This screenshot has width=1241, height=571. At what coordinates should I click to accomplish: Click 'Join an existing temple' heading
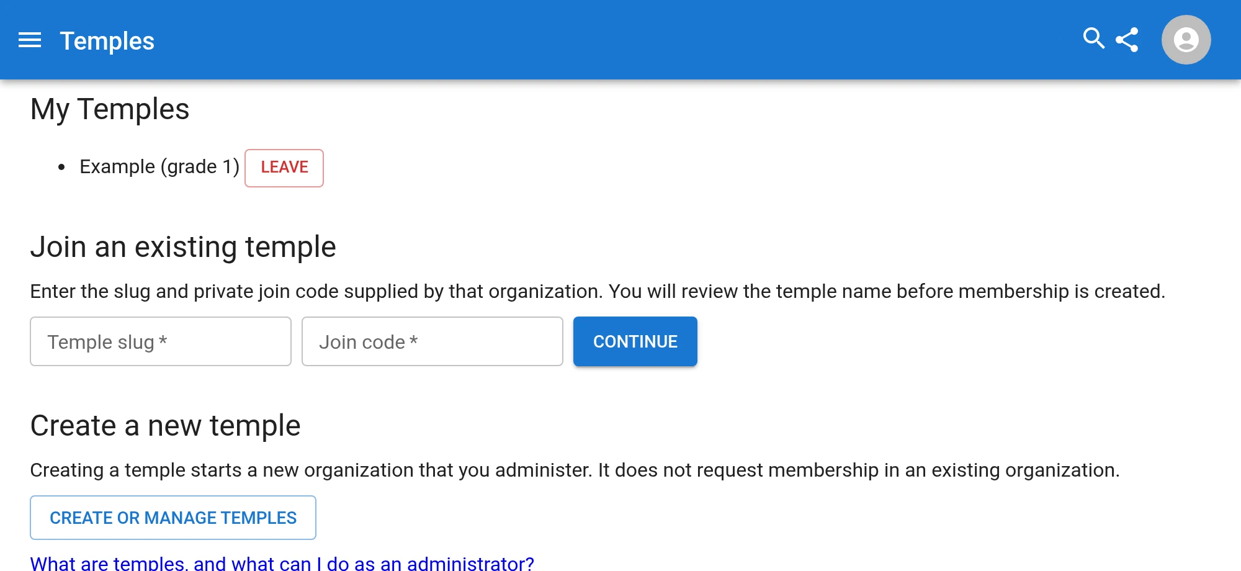point(183,247)
